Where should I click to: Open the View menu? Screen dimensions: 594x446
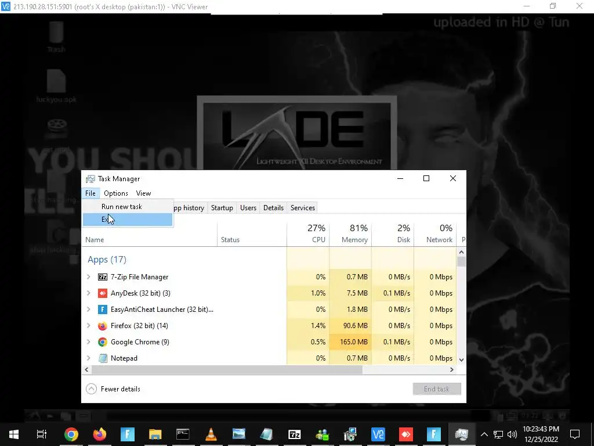[x=144, y=193]
